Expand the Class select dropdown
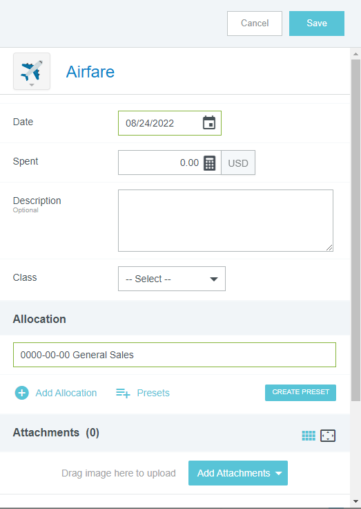The width and height of the screenshot is (361, 509). 172,279
